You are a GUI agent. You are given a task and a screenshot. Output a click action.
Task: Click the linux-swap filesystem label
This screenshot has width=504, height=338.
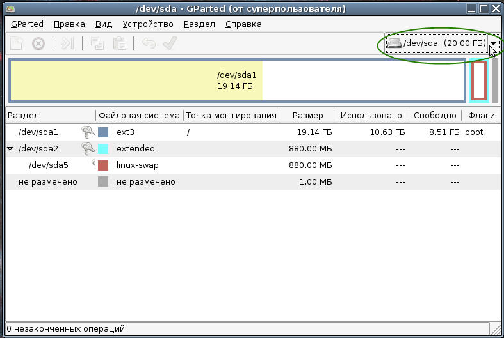pos(138,165)
